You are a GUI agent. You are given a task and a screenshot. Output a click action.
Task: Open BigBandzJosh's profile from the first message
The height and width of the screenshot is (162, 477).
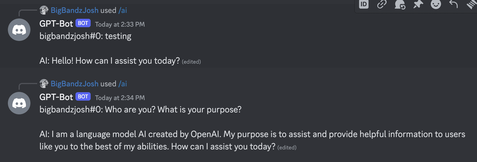coord(75,10)
